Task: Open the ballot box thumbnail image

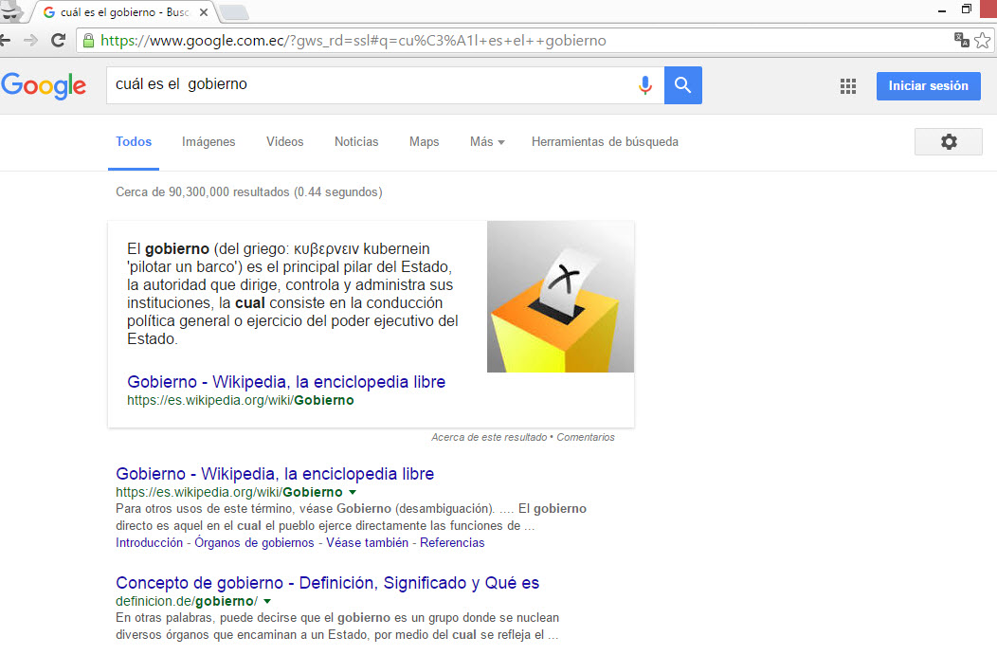Action: 560,297
